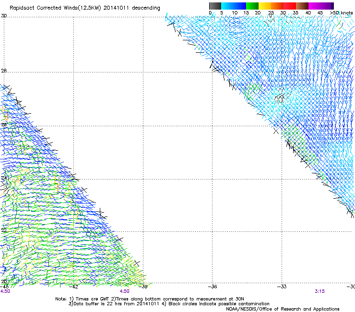Viewport: 355px width, 312px height.
Task: Click the "Rapidscat Corrected Winds(12.5KM)" title text
Action: click(55, 8)
